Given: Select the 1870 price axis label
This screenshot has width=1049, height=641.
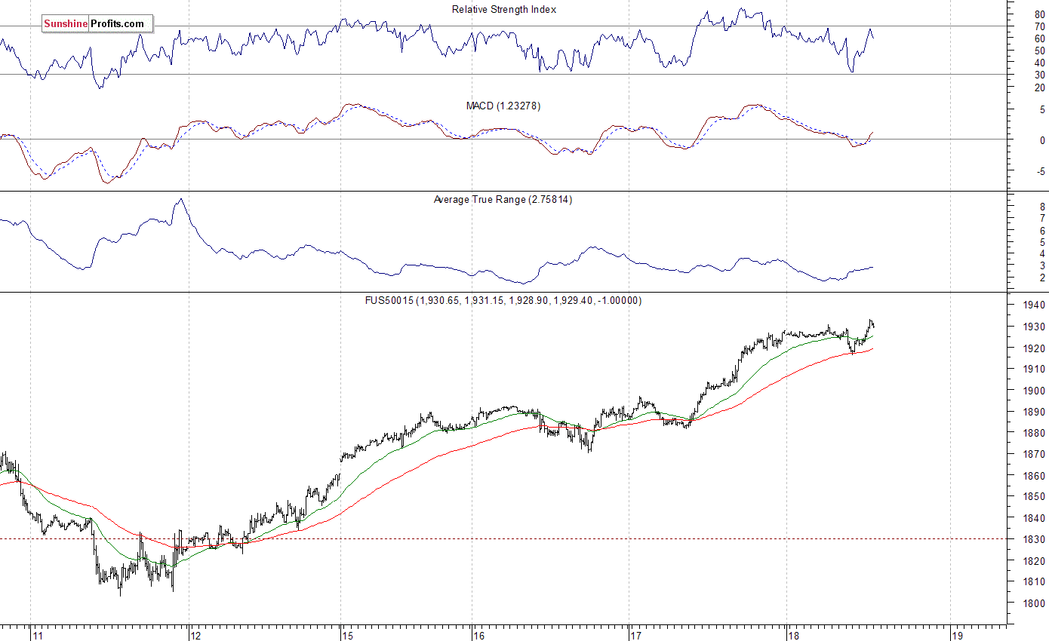Looking at the screenshot, I should point(1032,455).
